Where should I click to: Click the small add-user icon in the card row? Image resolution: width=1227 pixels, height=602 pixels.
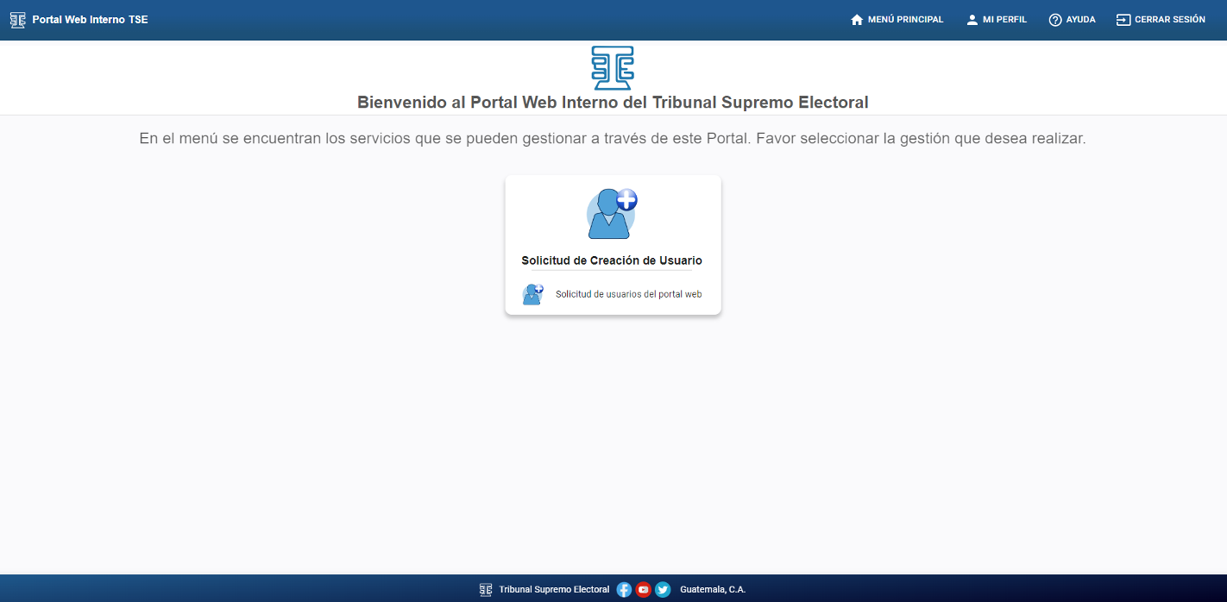[x=533, y=294]
